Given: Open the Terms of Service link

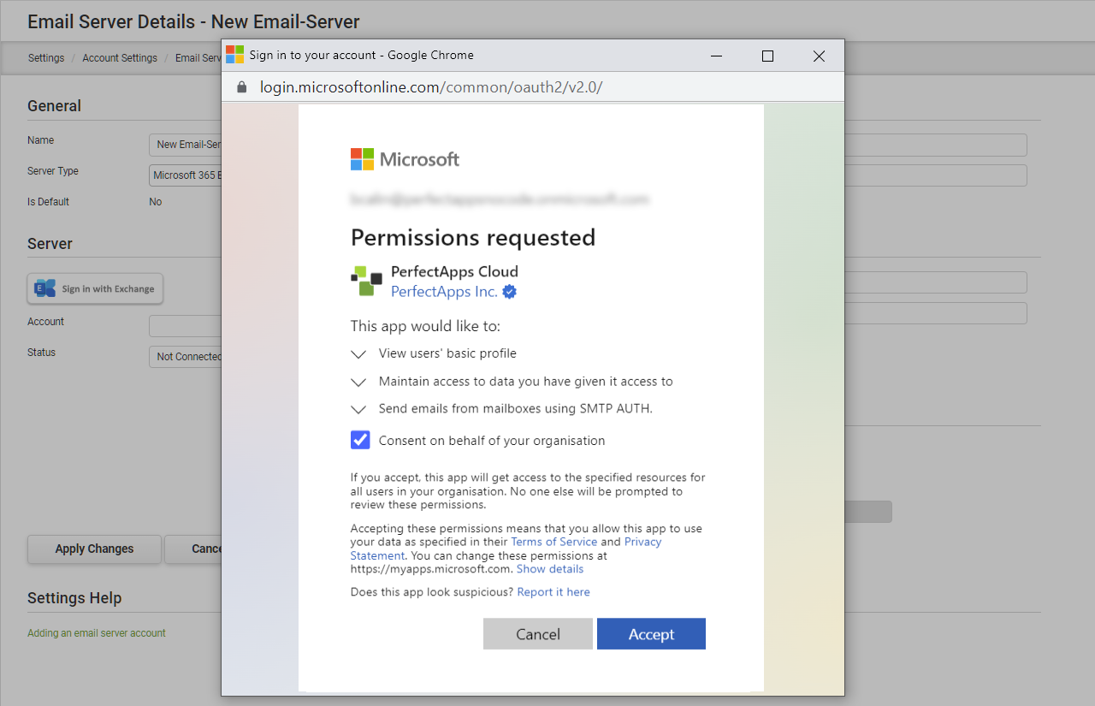Looking at the screenshot, I should (554, 542).
